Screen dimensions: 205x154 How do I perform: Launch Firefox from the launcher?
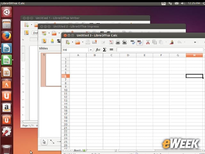coord(6,36)
